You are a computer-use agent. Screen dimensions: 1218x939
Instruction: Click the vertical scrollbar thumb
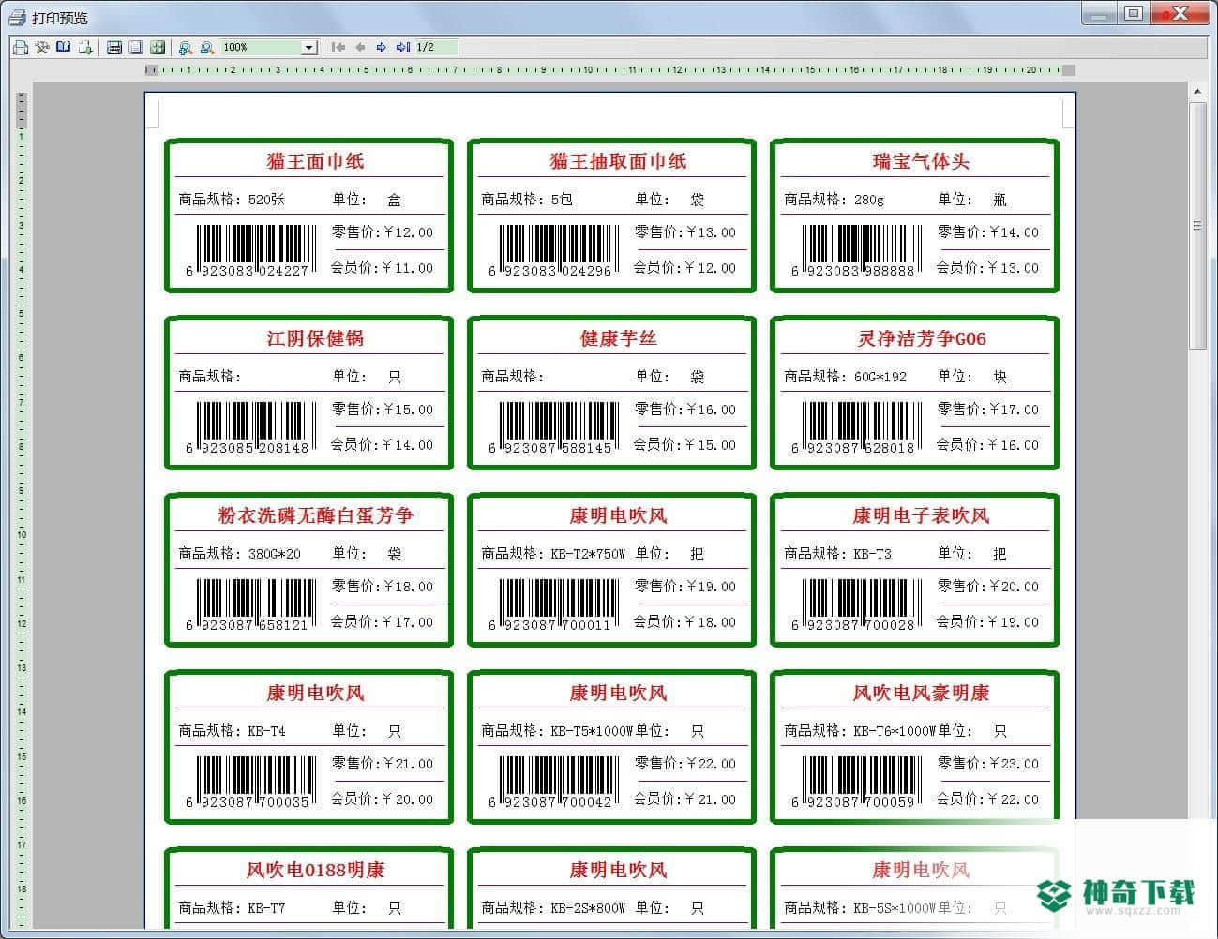(1197, 225)
